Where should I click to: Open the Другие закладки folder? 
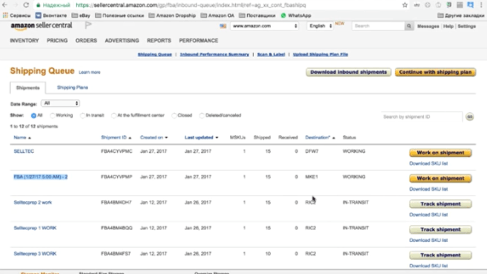(x=461, y=15)
